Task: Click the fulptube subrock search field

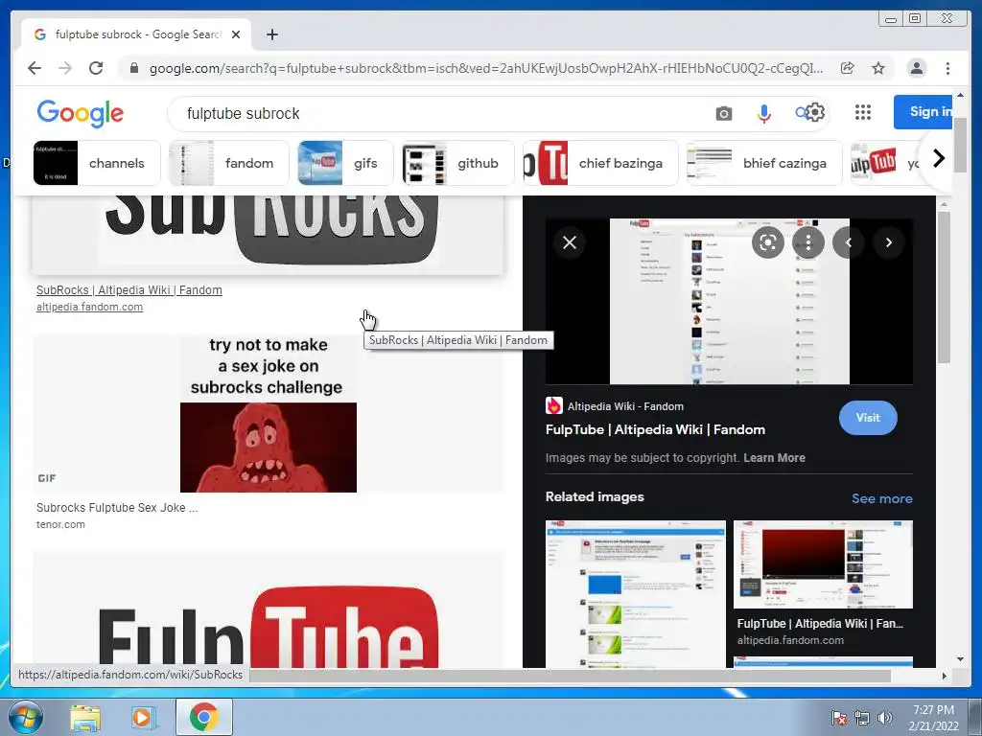Action: pyautogui.click(x=438, y=113)
